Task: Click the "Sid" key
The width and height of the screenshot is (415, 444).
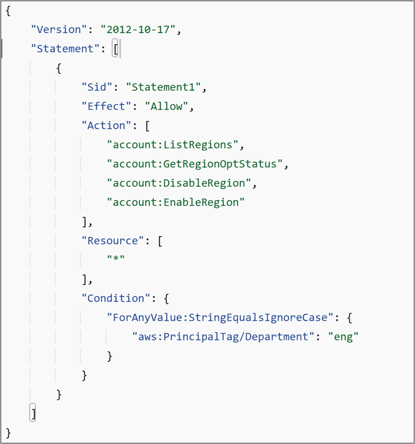Action: [x=97, y=87]
